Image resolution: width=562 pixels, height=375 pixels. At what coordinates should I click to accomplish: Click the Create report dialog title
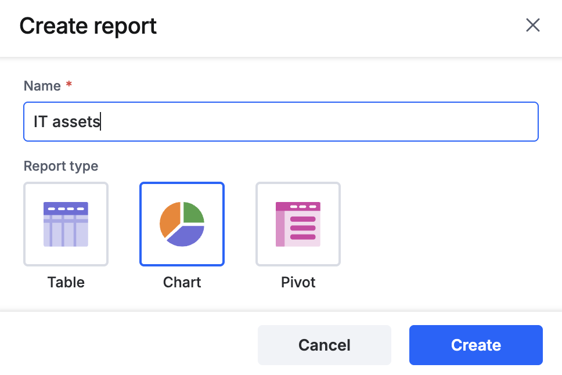click(88, 26)
